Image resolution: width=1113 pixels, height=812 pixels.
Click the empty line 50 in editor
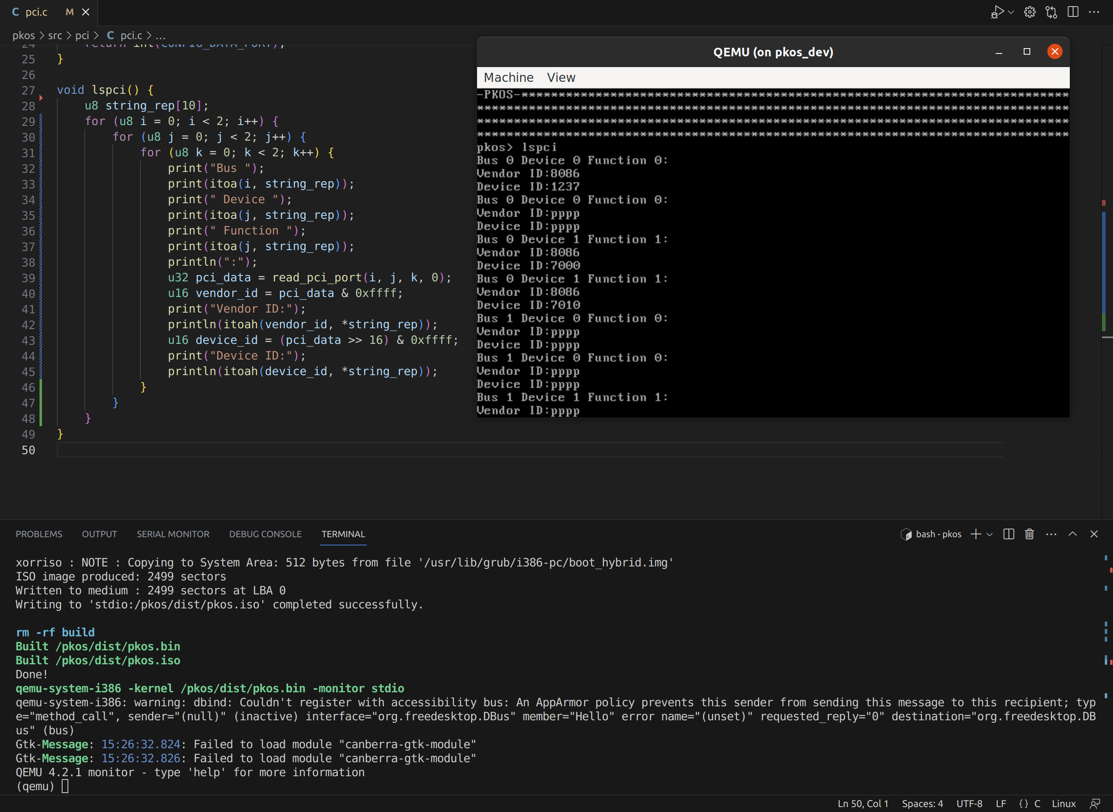click(x=530, y=450)
